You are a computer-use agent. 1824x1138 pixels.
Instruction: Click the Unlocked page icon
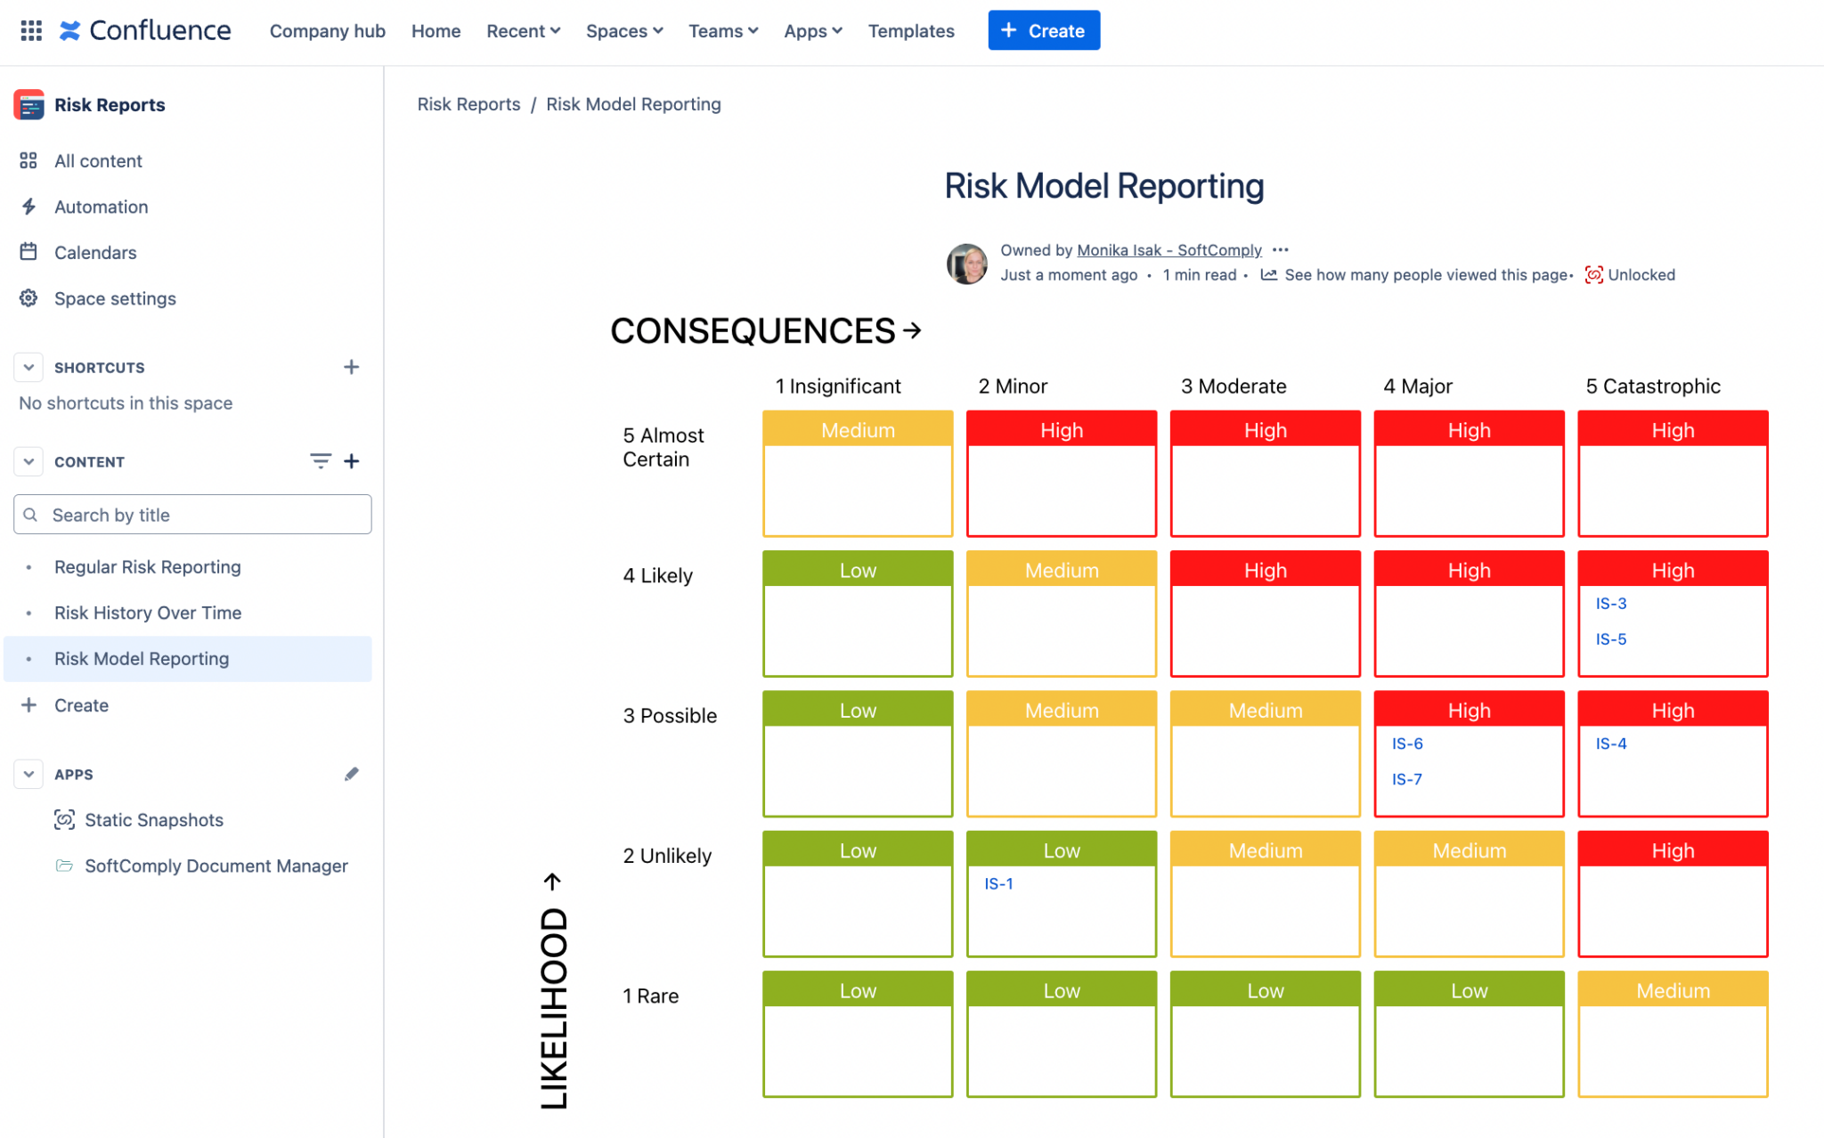click(x=1594, y=274)
